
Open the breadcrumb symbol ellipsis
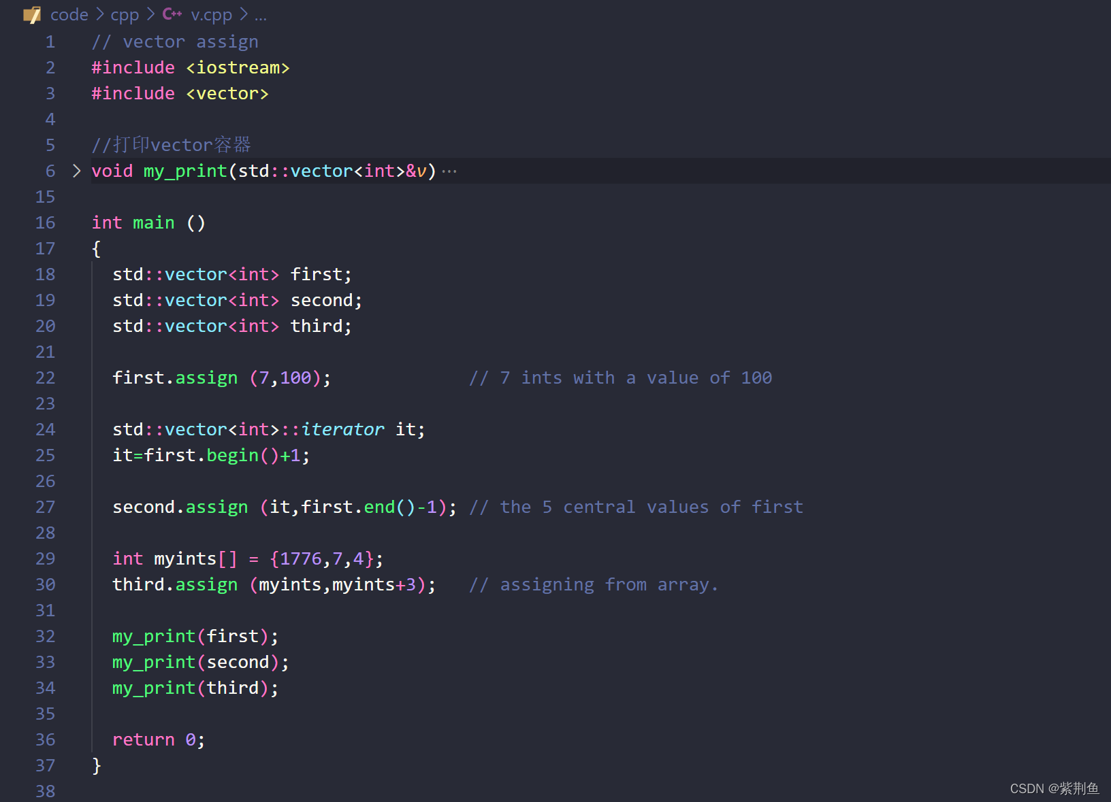click(261, 16)
